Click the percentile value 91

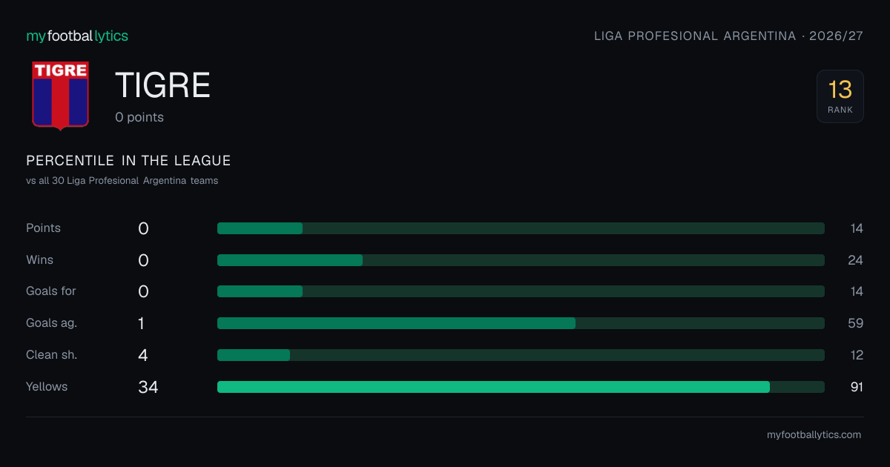click(x=857, y=387)
